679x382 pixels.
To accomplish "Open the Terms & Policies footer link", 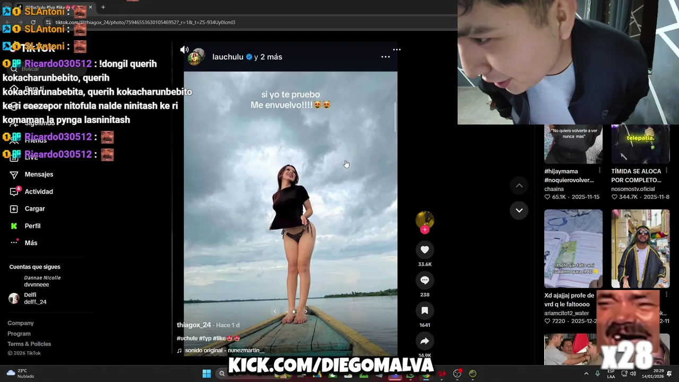I will [x=29, y=344].
